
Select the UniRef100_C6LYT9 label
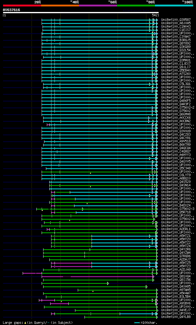176,175
